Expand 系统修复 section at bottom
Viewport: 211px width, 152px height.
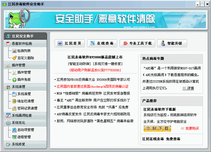click(x=25, y=144)
